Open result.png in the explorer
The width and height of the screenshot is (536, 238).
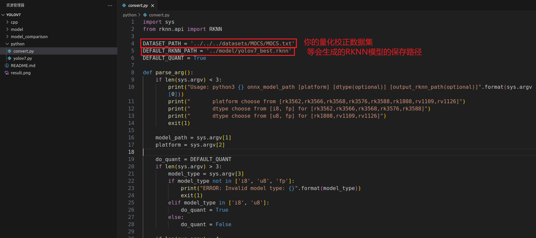pos(58,73)
